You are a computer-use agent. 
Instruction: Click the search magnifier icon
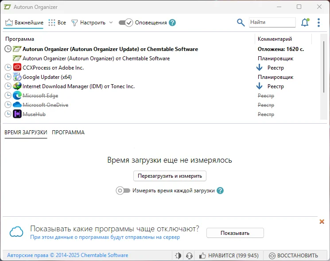coord(241,23)
